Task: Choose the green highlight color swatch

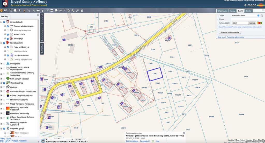Action: coord(261,23)
